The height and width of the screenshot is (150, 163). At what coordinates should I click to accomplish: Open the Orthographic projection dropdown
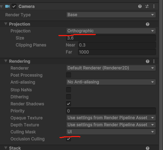(111, 31)
